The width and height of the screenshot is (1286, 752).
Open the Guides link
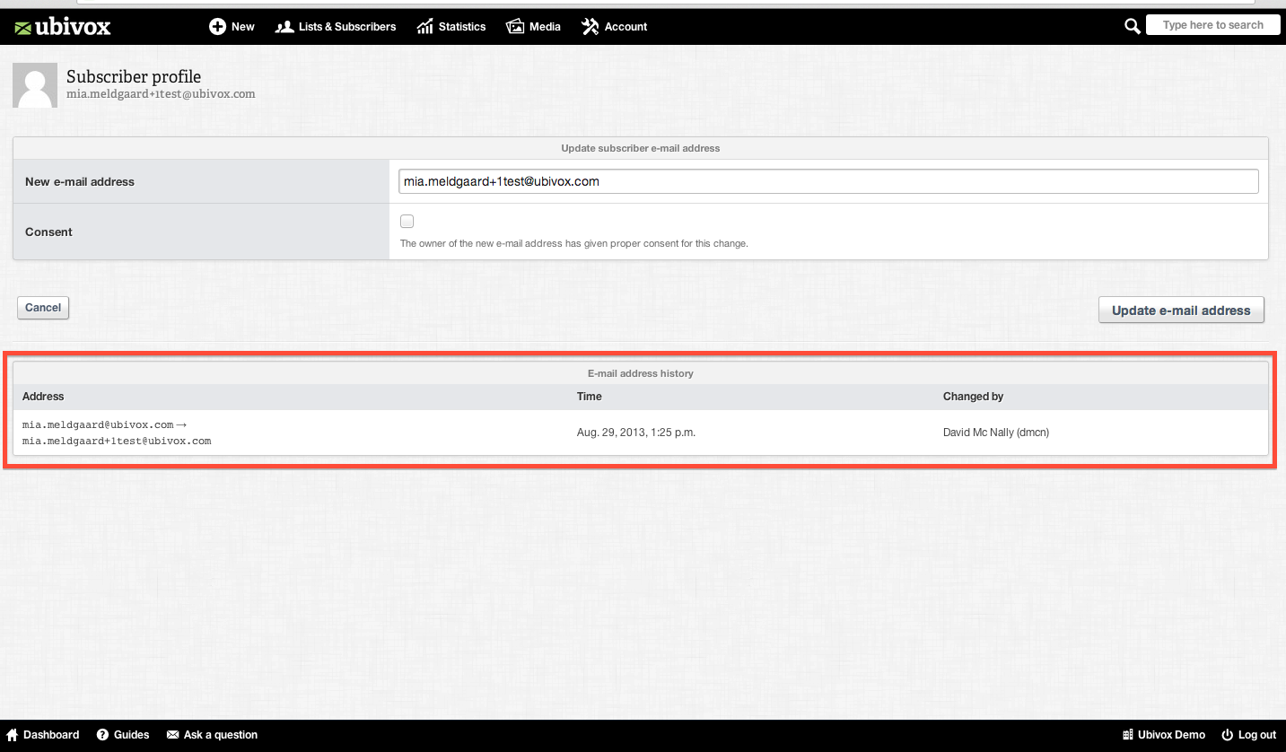tap(131, 735)
